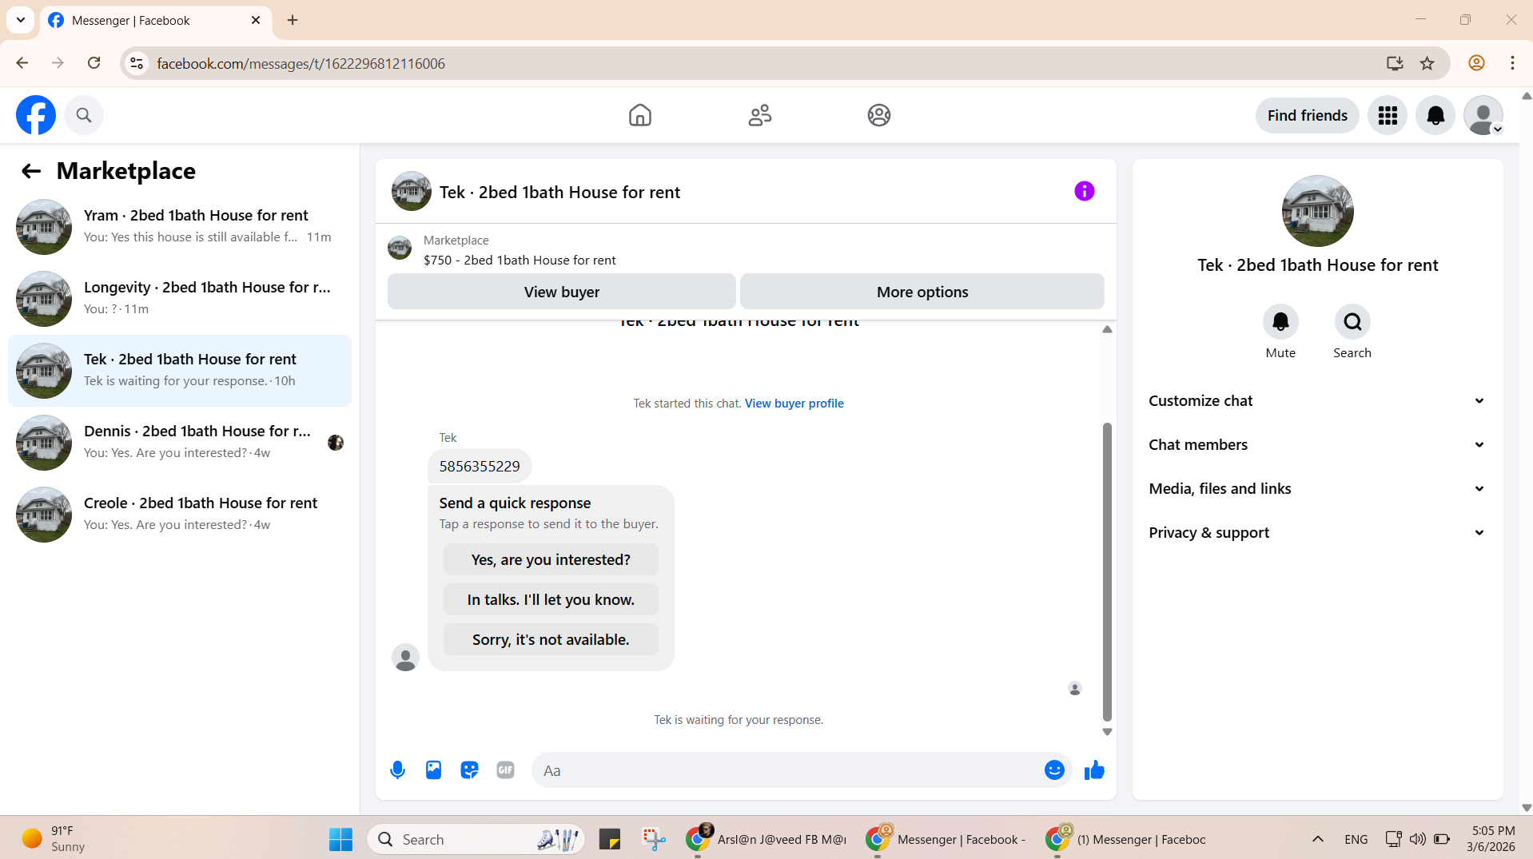Install app icon in address bar
This screenshot has width=1533, height=859.
pyautogui.click(x=1395, y=63)
